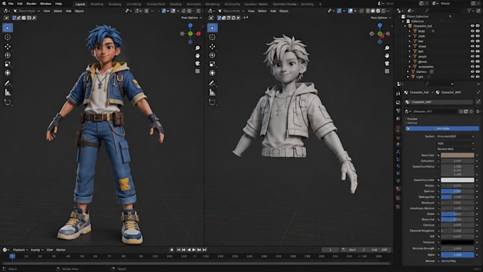Click the pan hand icon in left viewport
The width and height of the screenshot is (483, 272).
click(x=197, y=56)
